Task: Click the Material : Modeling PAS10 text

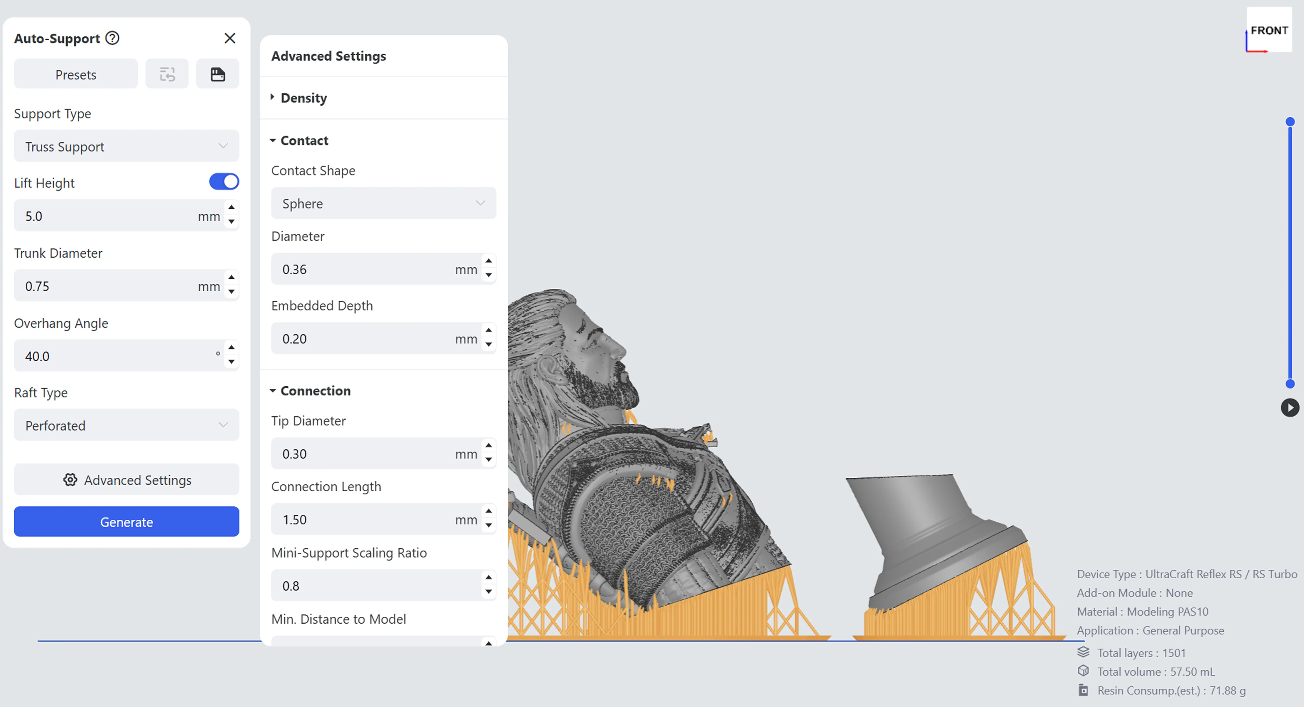Action: coord(1142,611)
